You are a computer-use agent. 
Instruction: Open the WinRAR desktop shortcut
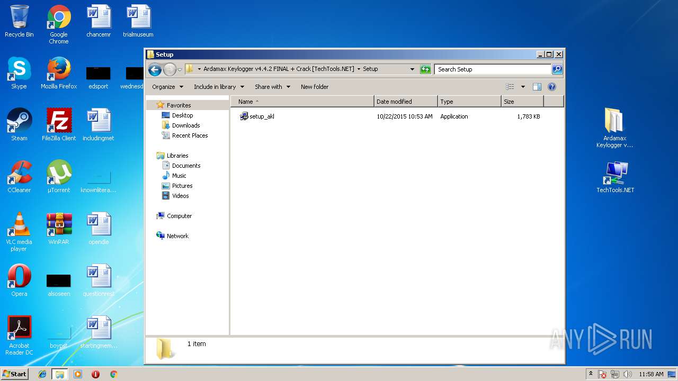point(59,229)
